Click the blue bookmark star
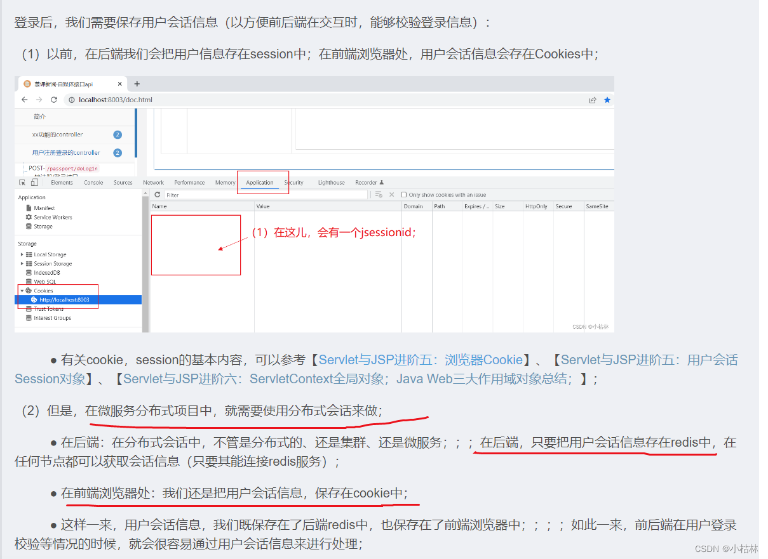Viewport: 768px width, 559px height. coord(607,100)
